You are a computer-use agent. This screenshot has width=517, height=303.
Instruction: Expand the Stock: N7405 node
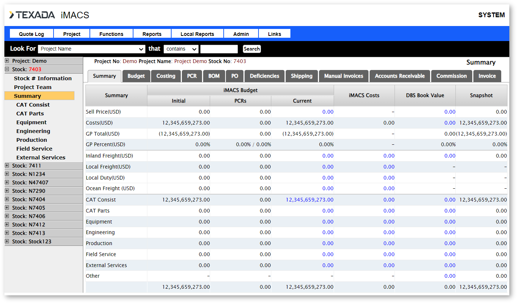tap(7, 208)
